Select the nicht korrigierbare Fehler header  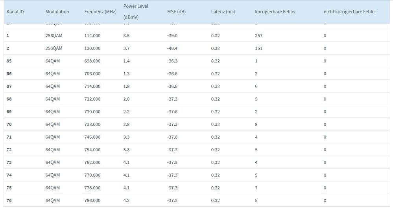point(350,12)
